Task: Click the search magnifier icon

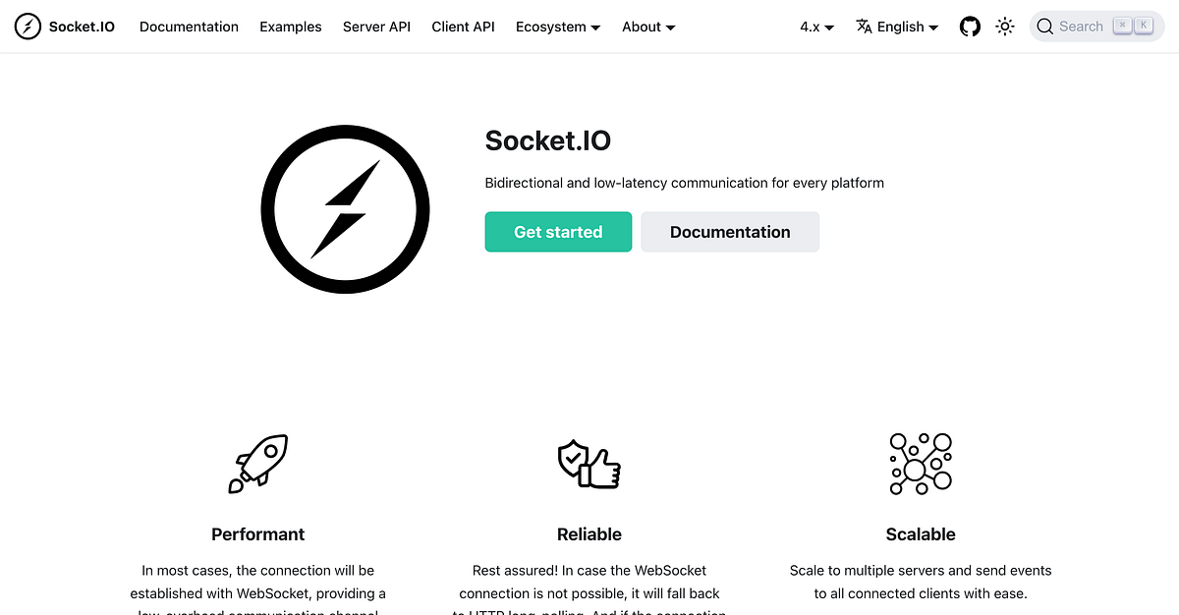Action: pos(1044,27)
